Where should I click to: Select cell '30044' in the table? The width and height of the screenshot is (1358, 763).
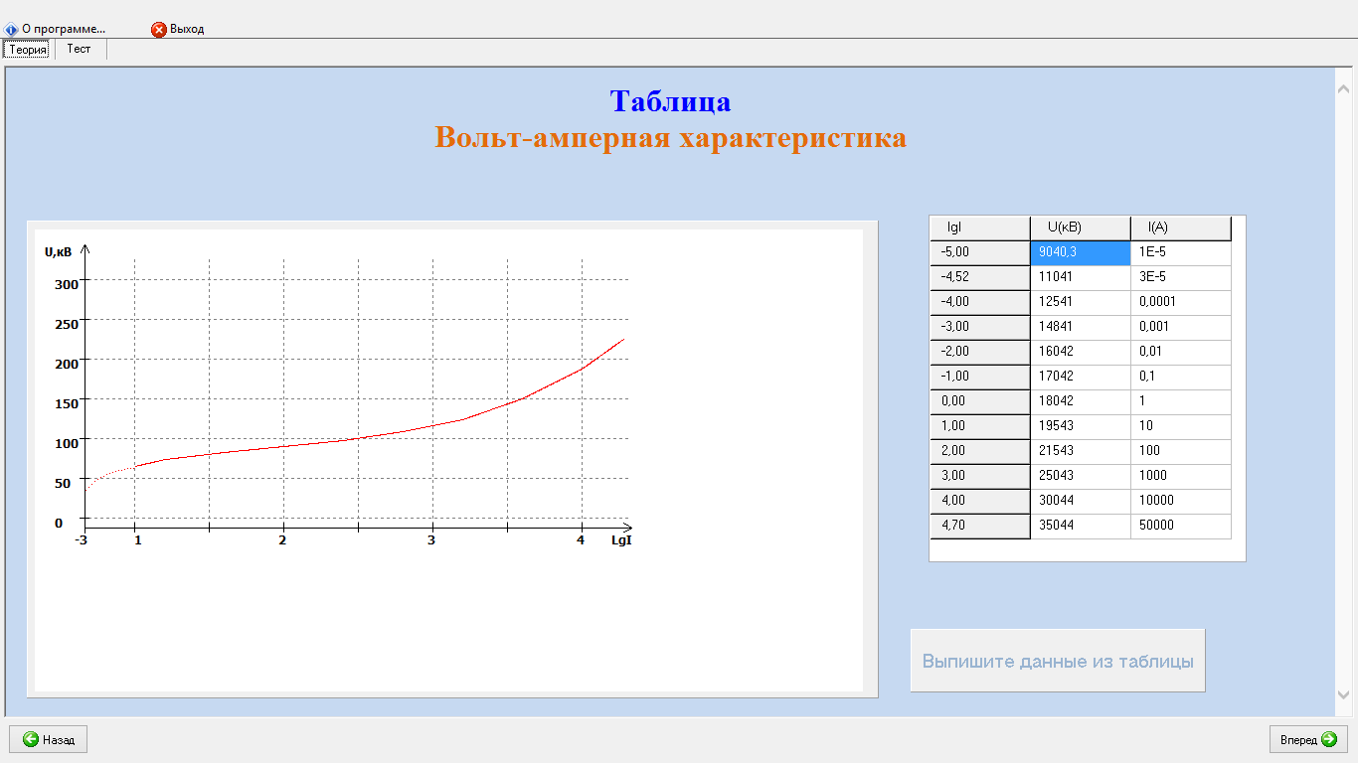tap(1081, 502)
